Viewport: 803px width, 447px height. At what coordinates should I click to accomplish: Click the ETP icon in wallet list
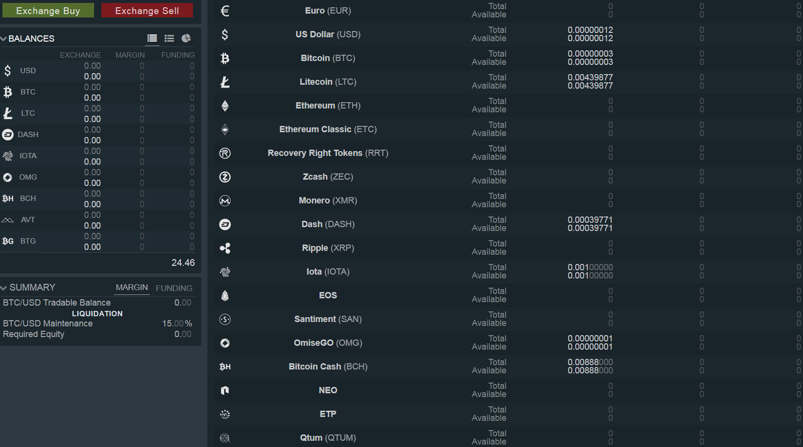pyautogui.click(x=225, y=414)
